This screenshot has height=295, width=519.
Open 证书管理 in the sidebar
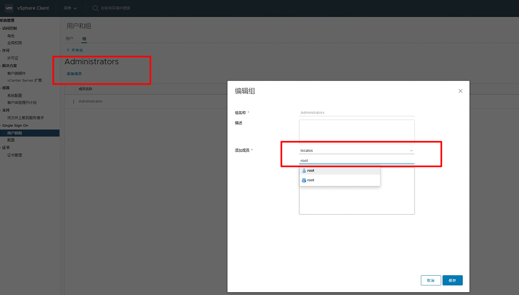coord(15,155)
